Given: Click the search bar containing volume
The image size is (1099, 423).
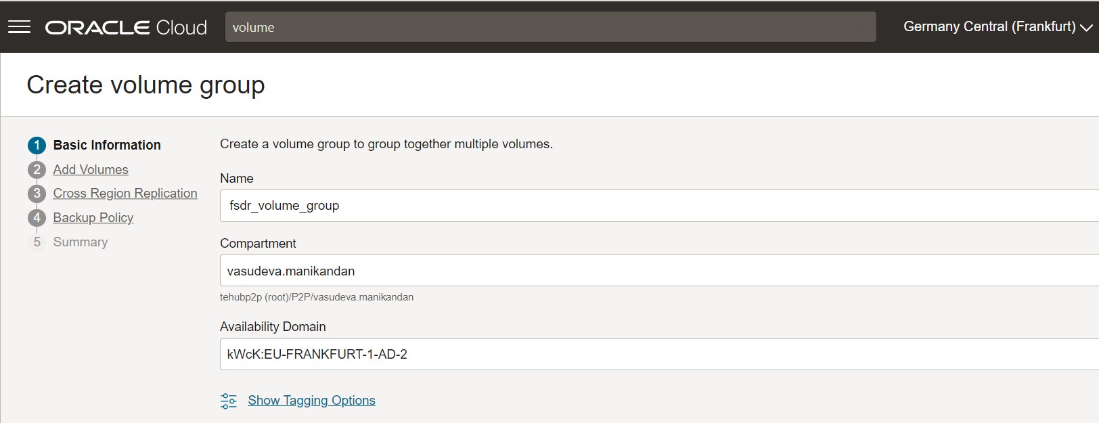Looking at the screenshot, I should tap(549, 27).
